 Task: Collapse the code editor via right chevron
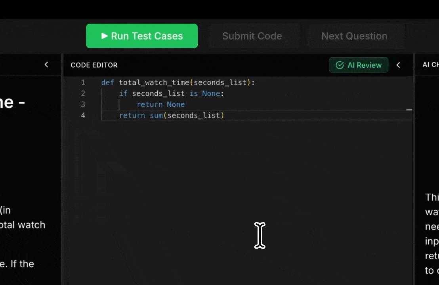[x=398, y=65]
